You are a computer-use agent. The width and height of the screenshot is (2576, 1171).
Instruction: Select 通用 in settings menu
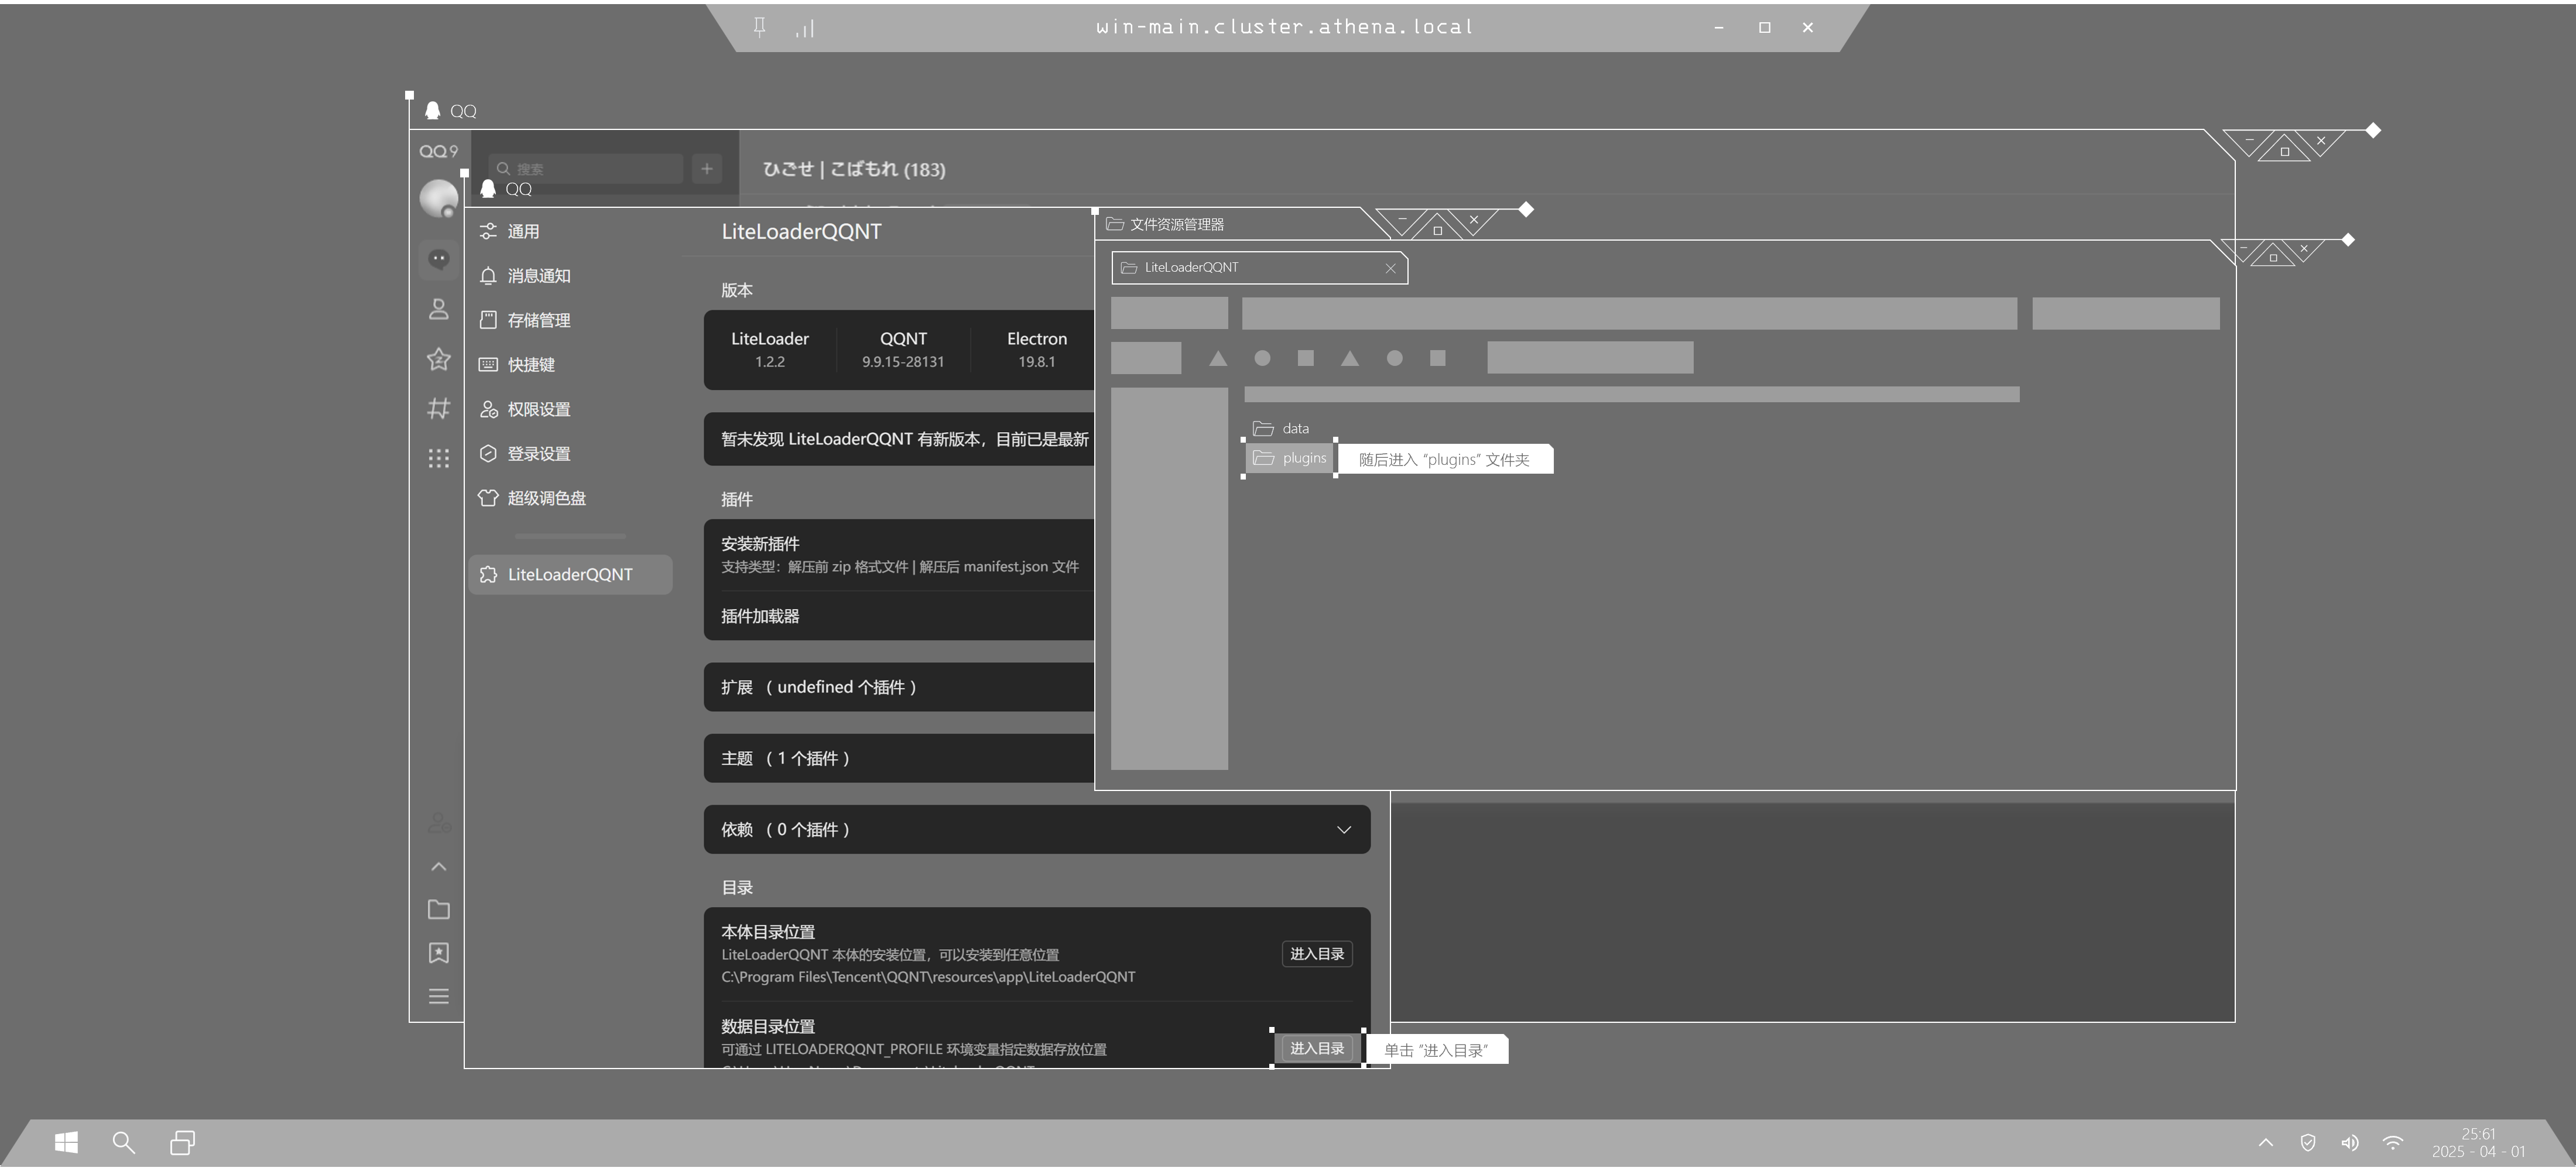tap(570, 231)
